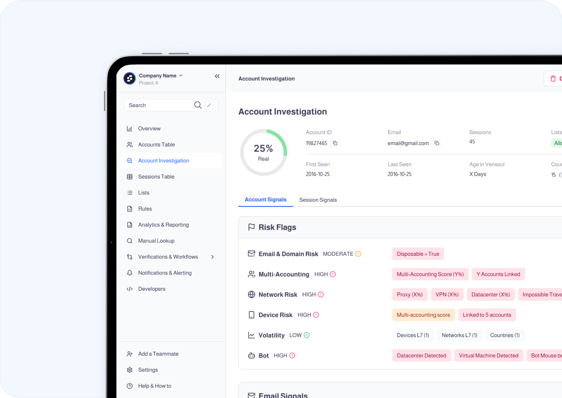The height and width of the screenshot is (398, 562).
Task: Open the Company Name dropdown
Action: [x=161, y=76]
